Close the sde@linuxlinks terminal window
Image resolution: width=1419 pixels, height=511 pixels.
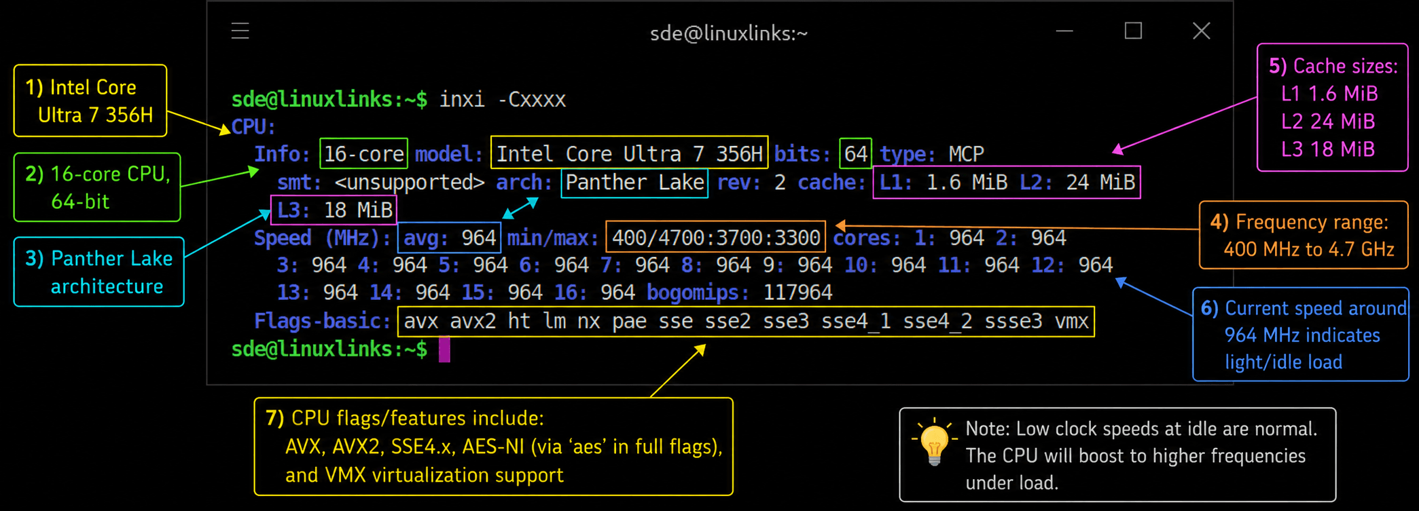pyautogui.click(x=1202, y=31)
